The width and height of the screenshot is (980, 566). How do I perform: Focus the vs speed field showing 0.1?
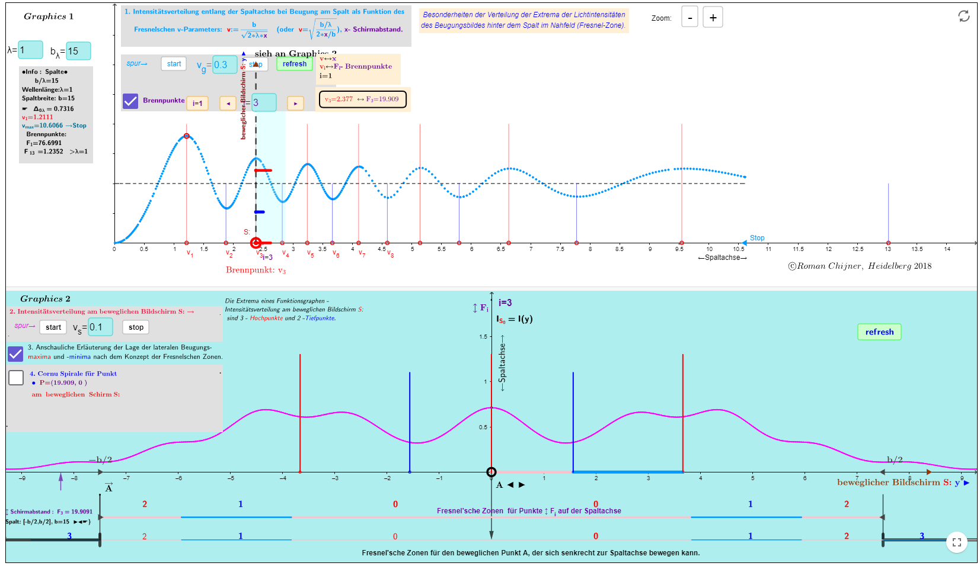point(100,327)
